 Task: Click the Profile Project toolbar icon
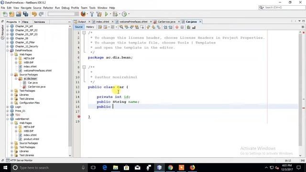pyautogui.click(x=124, y=14)
